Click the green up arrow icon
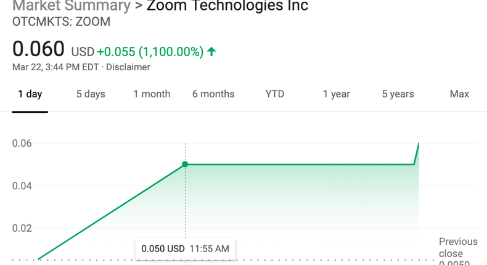The width and height of the screenshot is (487, 265). [211, 52]
